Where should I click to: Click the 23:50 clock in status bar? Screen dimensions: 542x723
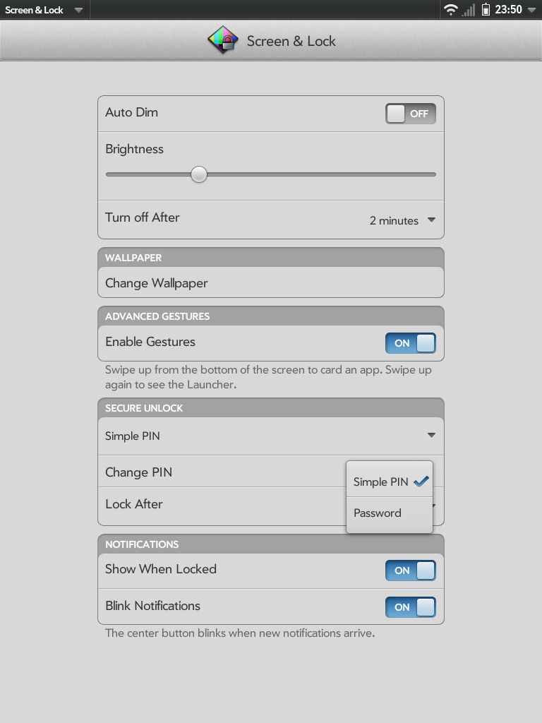pos(508,10)
